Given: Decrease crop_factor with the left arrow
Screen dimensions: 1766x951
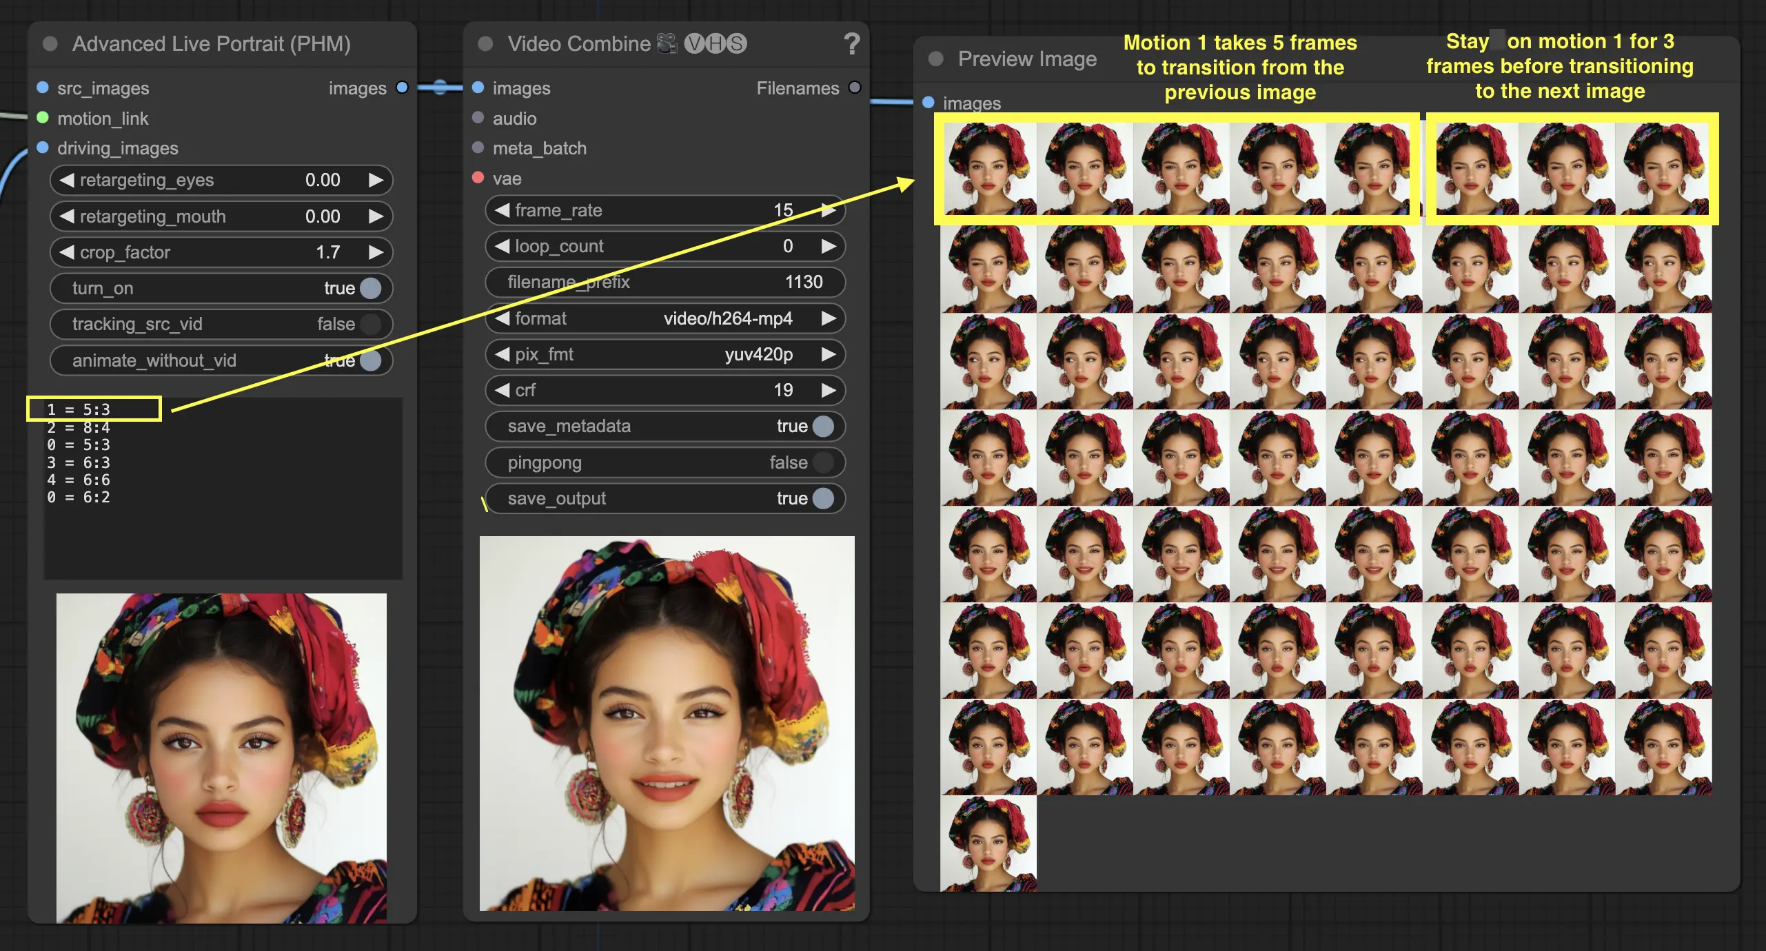Looking at the screenshot, I should pyautogui.click(x=67, y=252).
